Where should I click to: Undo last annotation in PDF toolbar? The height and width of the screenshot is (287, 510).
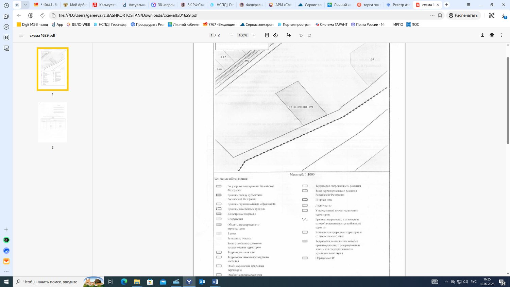pos(301,35)
